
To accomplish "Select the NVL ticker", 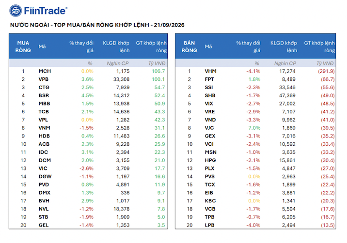I will click(x=44, y=209).
